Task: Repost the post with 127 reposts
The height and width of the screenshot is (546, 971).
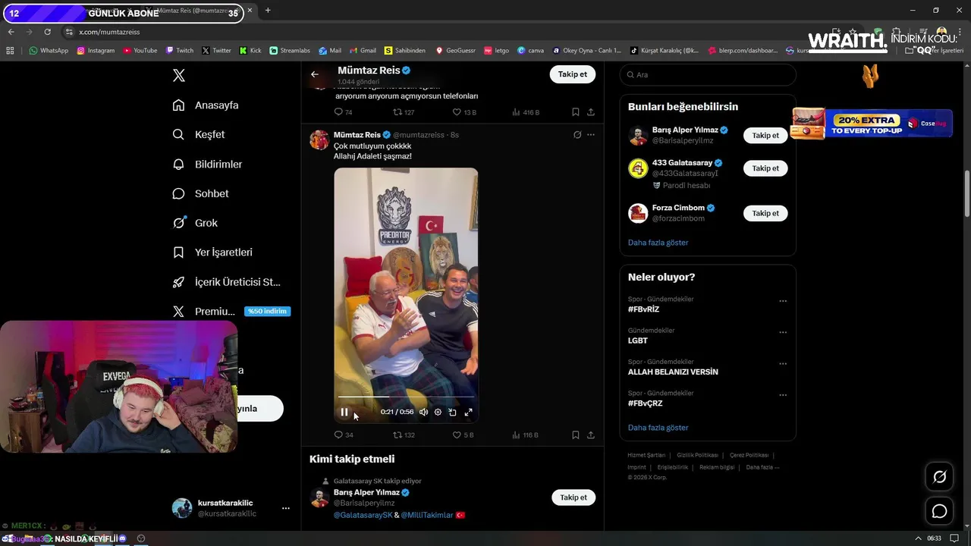Action: click(x=404, y=112)
